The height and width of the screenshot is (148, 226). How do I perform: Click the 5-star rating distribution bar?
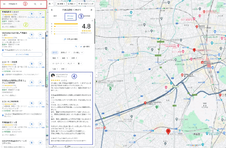click(66, 24)
